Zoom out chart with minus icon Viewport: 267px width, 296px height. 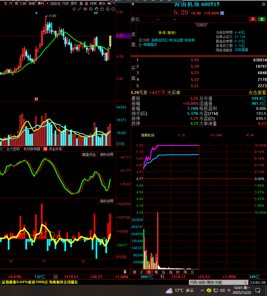[x=113, y=9]
